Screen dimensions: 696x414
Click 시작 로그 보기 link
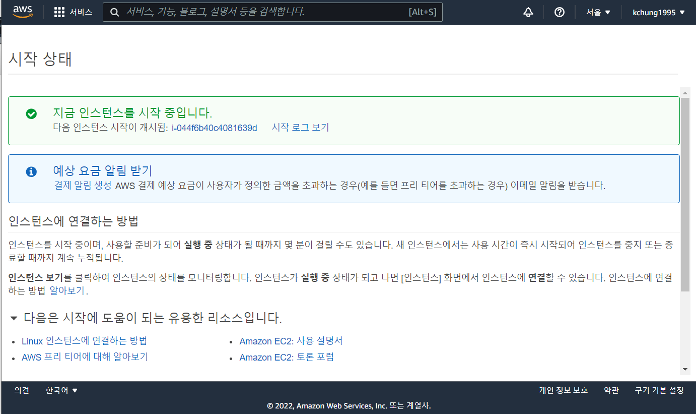coord(300,128)
